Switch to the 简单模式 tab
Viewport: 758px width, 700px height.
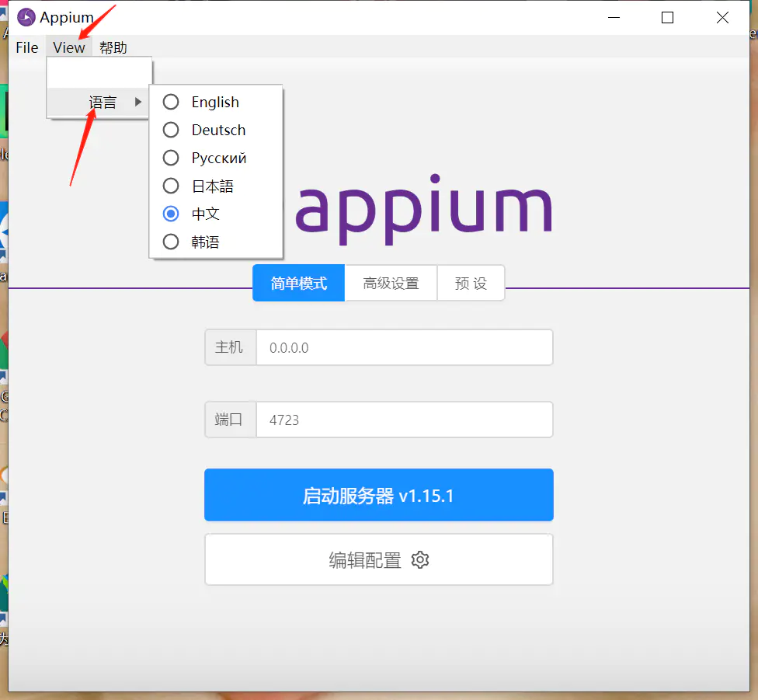pyautogui.click(x=299, y=283)
